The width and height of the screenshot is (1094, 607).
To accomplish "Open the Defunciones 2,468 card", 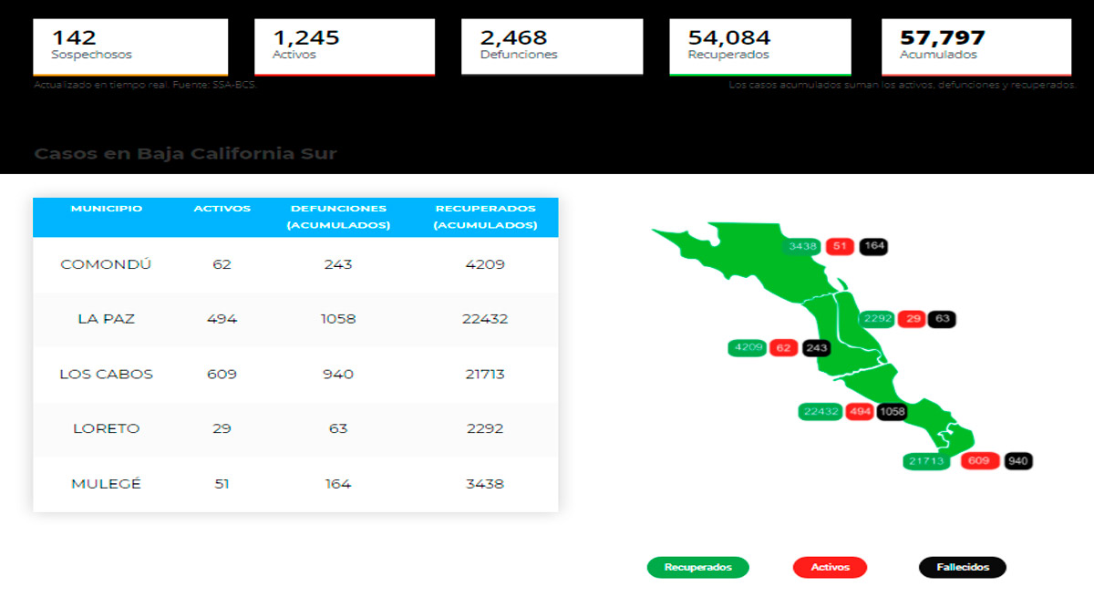I will point(552,46).
